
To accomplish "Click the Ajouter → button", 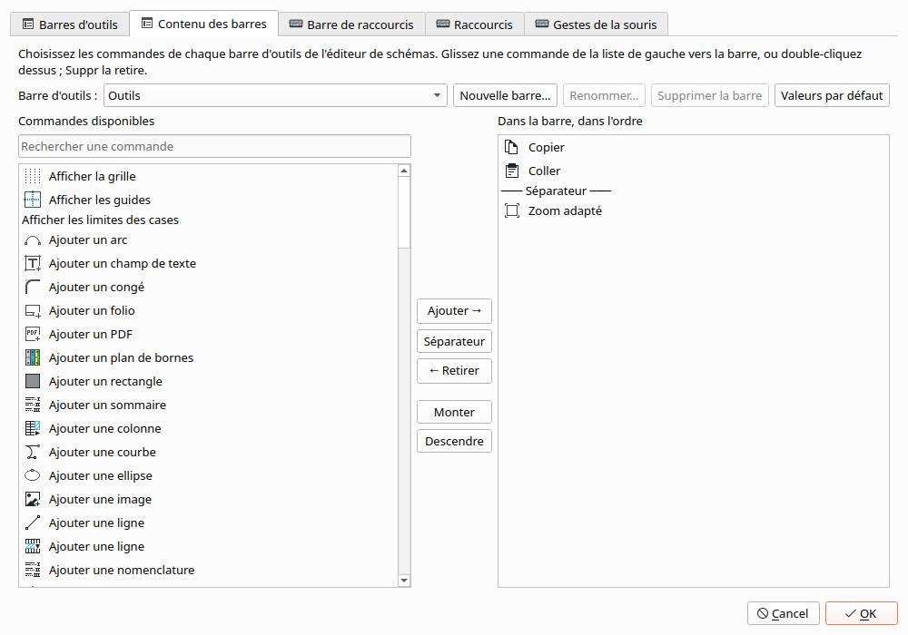I will [x=454, y=310].
